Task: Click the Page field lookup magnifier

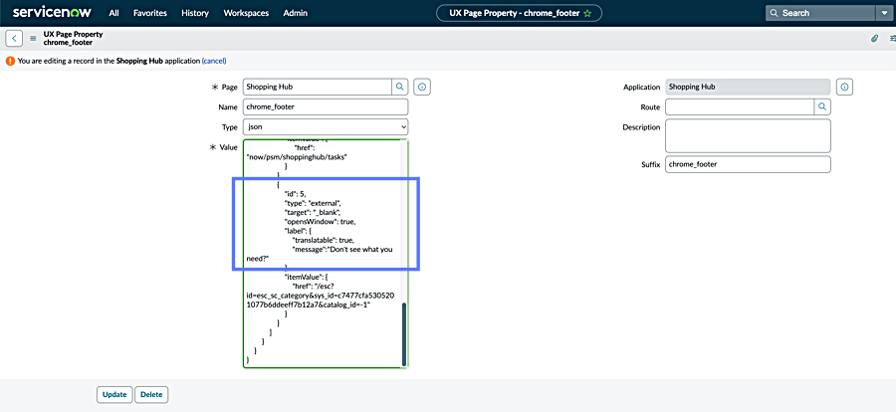Action: (x=399, y=87)
